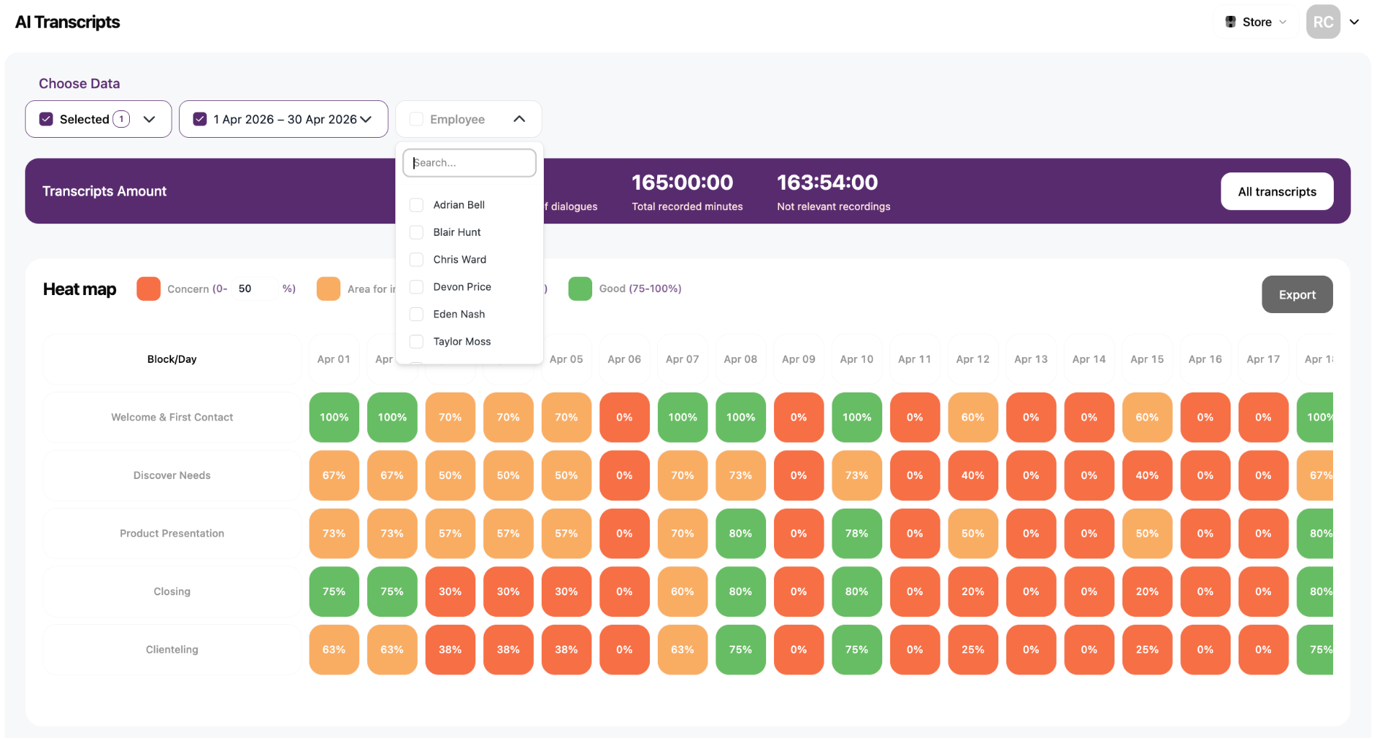
Task: Click the Apr 08 column header
Action: click(x=741, y=359)
